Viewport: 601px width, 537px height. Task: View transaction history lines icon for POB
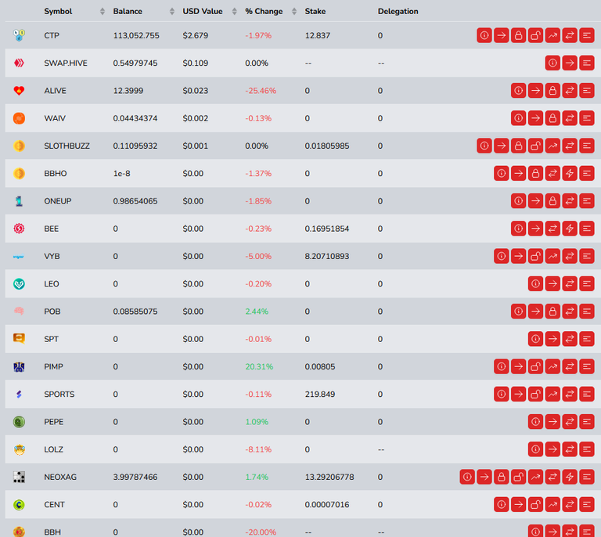point(586,312)
